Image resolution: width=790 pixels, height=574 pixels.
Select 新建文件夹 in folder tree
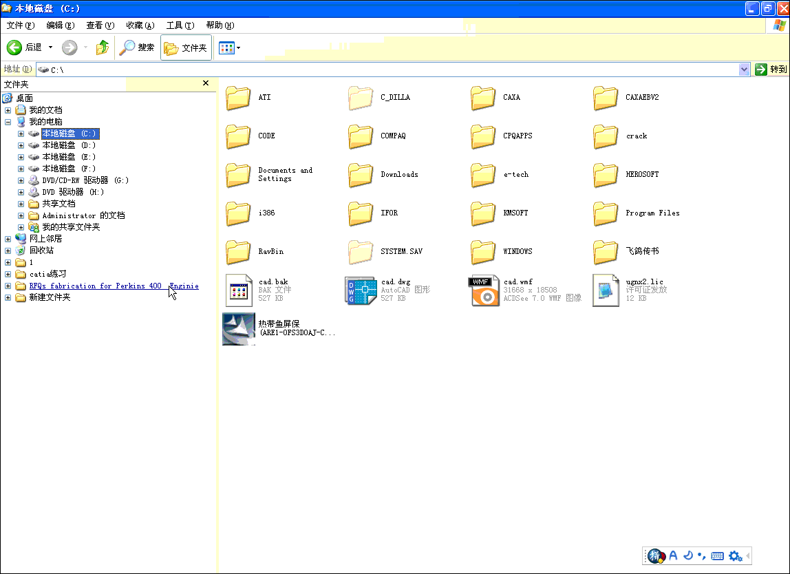pos(50,297)
